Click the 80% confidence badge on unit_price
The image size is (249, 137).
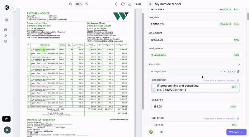coord(233,107)
